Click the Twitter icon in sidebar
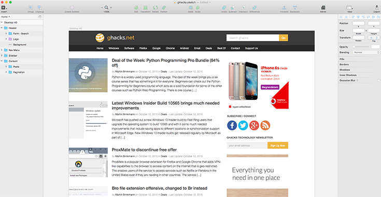This screenshot has height=197, width=381. click(243, 125)
